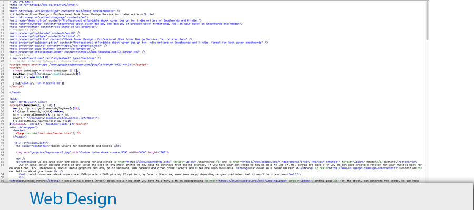Click the "Business Owners" strong text line
The width and height of the screenshot is (474, 210).
(x=214, y=181)
